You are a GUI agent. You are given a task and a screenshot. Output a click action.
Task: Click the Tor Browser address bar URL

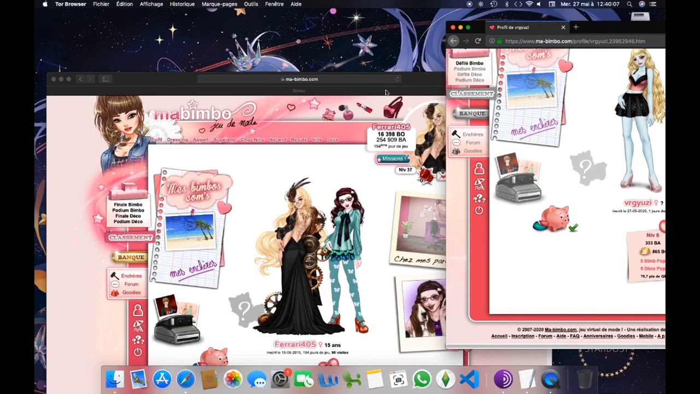click(x=575, y=41)
